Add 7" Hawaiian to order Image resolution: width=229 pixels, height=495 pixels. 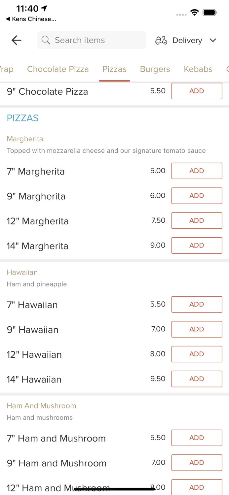tap(197, 304)
